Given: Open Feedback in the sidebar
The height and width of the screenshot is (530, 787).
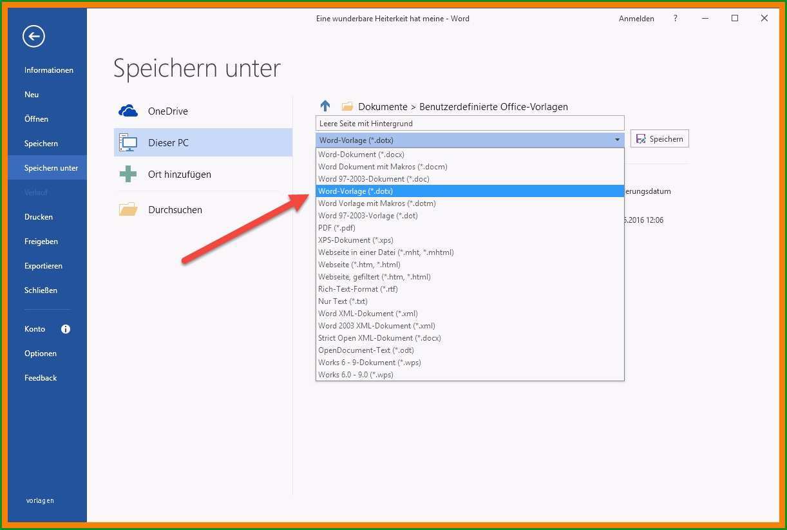Looking at the screenshot, I should (41, 378).
